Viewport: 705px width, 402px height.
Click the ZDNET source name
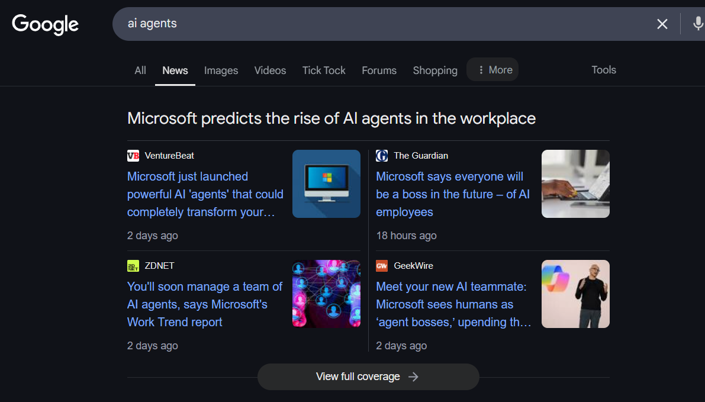159,266
